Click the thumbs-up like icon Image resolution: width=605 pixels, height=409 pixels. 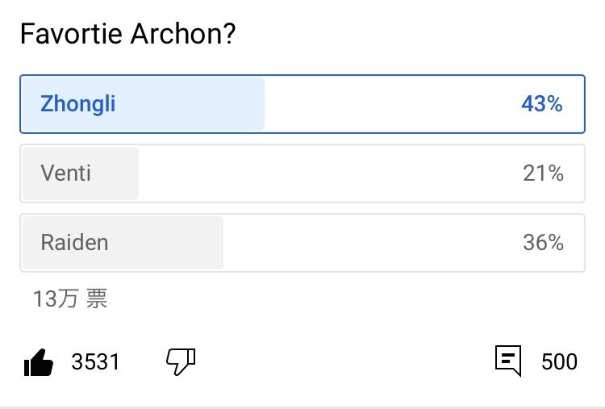click(39, 362)
